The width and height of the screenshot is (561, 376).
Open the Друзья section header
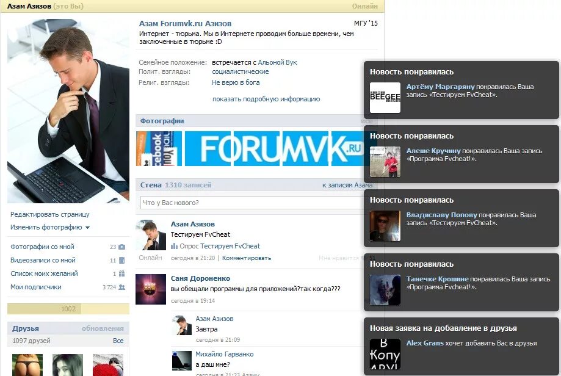[x=26, y=328]
